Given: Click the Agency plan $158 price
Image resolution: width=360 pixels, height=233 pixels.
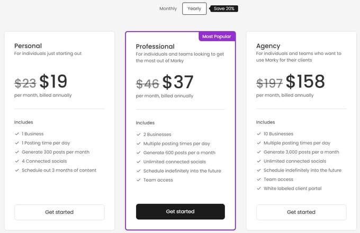Looking at the screenshot, I should pyautogui.click(x=305, y=81).
